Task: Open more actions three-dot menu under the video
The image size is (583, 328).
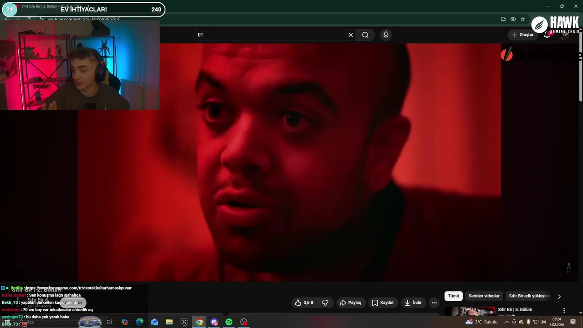Action: pyautogui.click(x=434, y=302)
